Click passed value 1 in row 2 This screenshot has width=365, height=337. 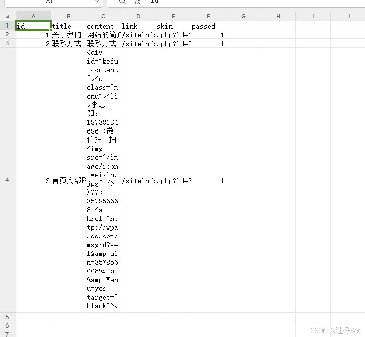(208, 34)
